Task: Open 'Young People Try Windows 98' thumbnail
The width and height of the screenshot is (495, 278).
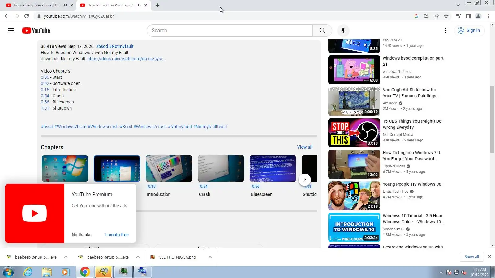Action: click(354, 196)
